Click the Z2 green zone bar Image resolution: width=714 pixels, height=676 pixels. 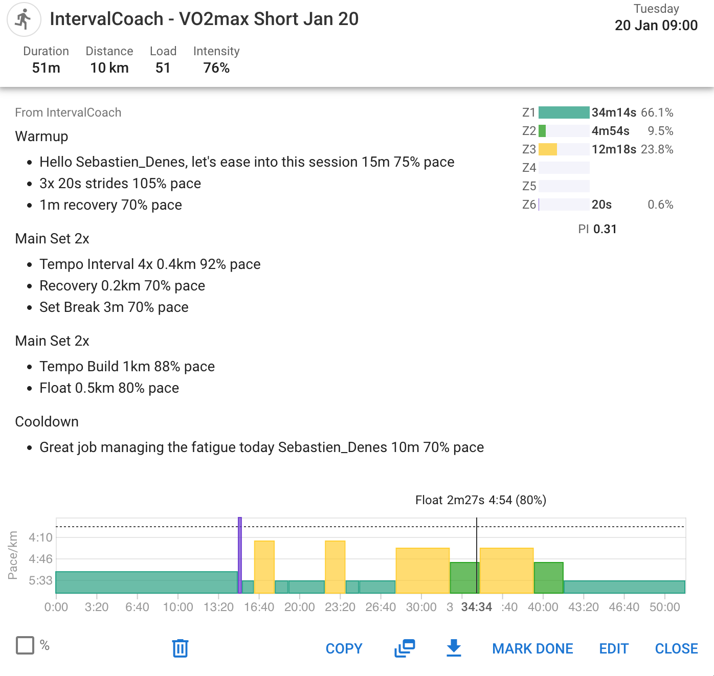(542, 131)
